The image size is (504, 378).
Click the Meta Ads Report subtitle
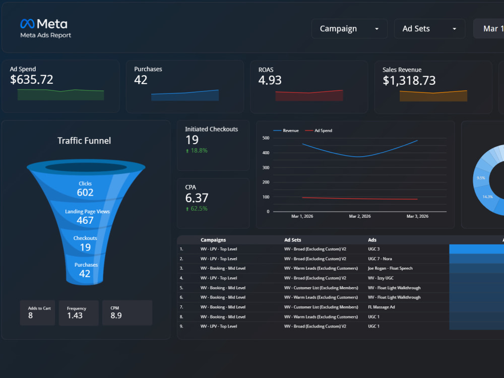point(46,35)
